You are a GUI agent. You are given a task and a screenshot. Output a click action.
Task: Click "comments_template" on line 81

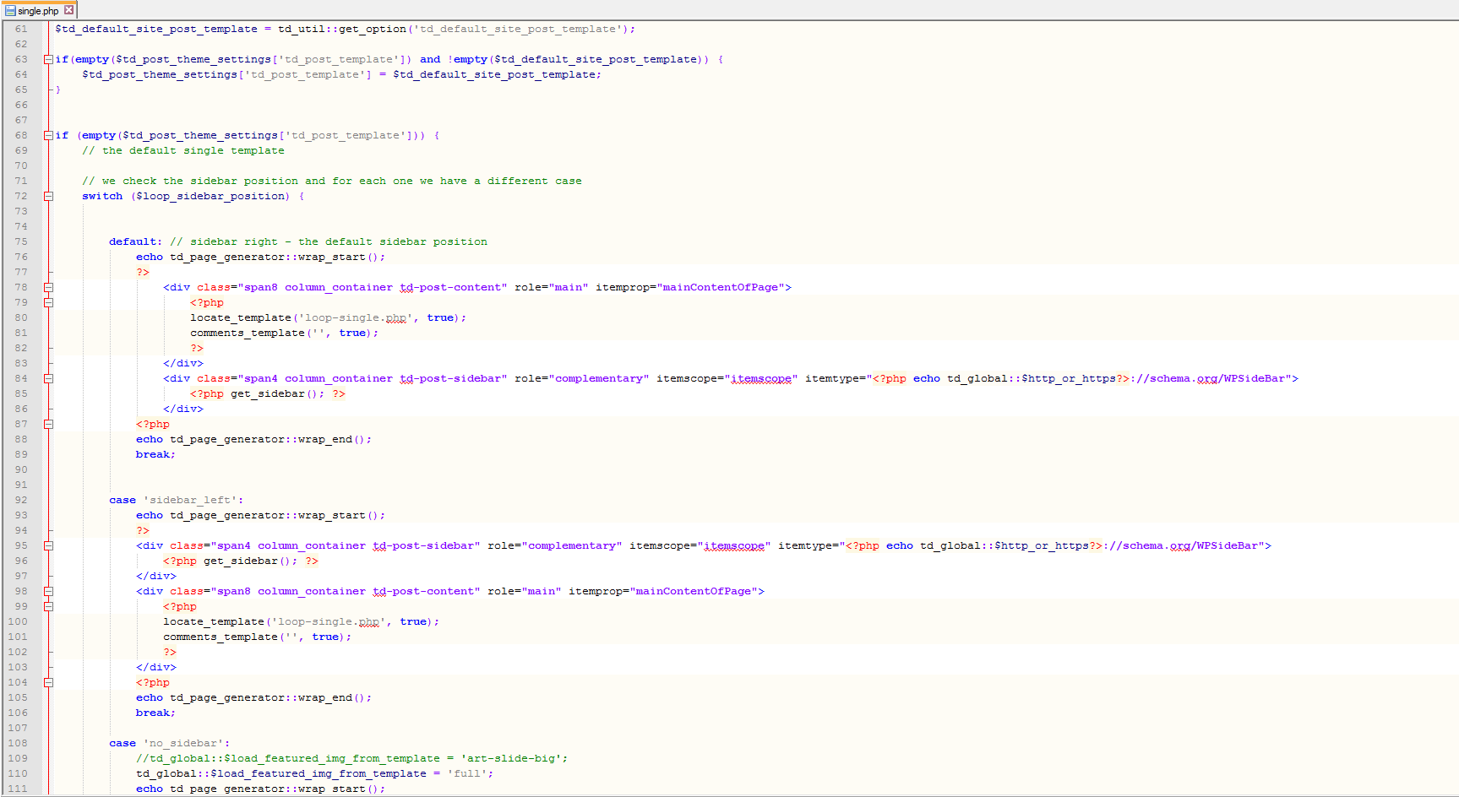point(248,333)
